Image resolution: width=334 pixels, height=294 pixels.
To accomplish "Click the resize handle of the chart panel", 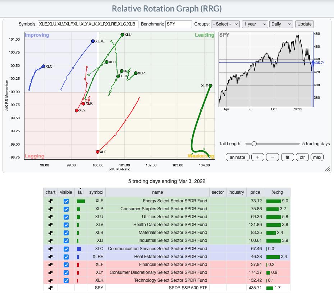I will click(328, 169).
